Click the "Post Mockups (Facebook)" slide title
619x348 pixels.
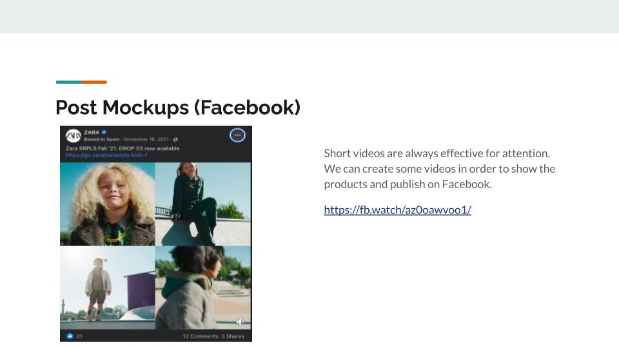point(178,107)
